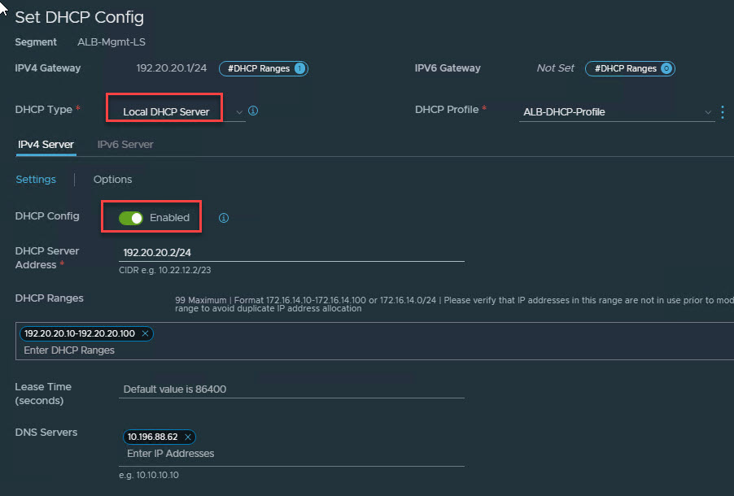Select the IPv4 Server tab
The width and height of the screenshot is (734, 496).
click(46, 145)
